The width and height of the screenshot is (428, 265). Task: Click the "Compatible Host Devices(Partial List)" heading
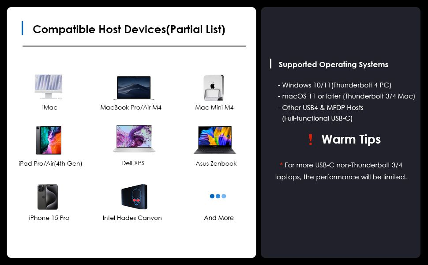(129, 30)
